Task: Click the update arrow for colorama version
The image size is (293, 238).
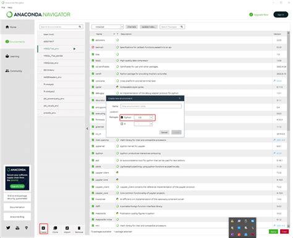Action: 274,81
